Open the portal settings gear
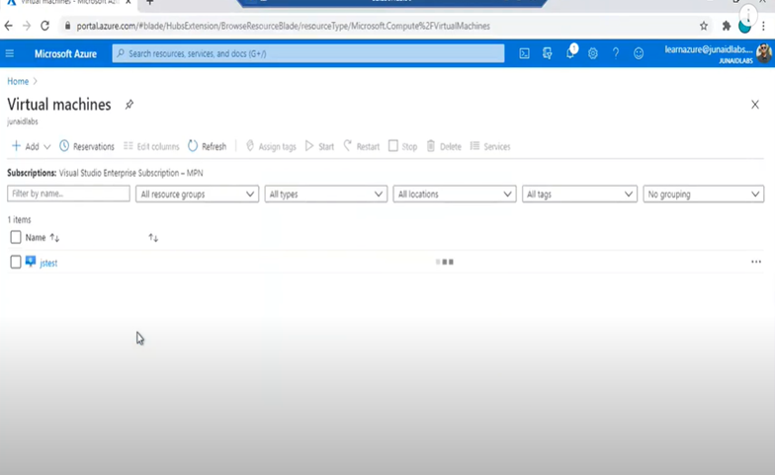 tap(593, 53)
